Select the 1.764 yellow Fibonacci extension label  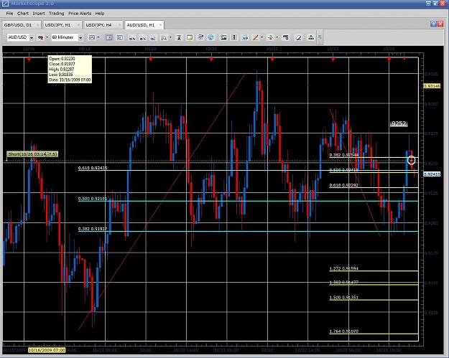[344, 331]
